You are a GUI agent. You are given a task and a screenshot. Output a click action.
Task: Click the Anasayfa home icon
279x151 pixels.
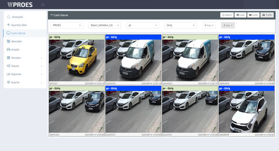pyautogui.click(x=9, y=17)
